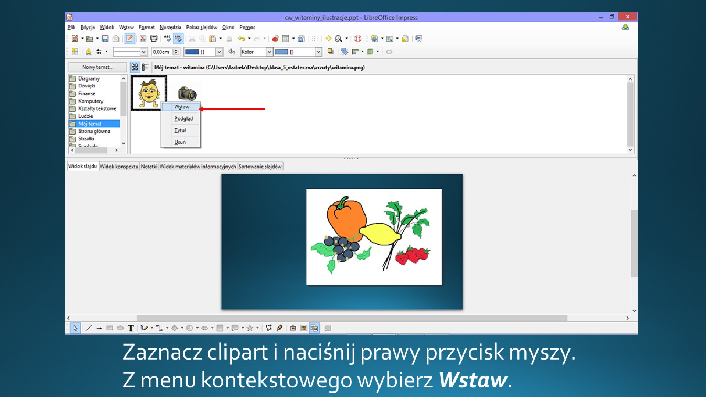Viewport: 706px width, 397px height.
Task: Switch to the Notatki tab
Action: (149, 166)
